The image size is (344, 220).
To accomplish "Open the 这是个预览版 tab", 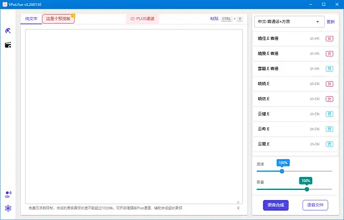I will tap(58, 19).
